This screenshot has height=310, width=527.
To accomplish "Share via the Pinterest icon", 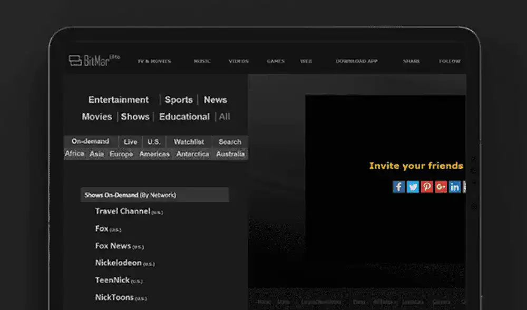I will click(427, 187).
